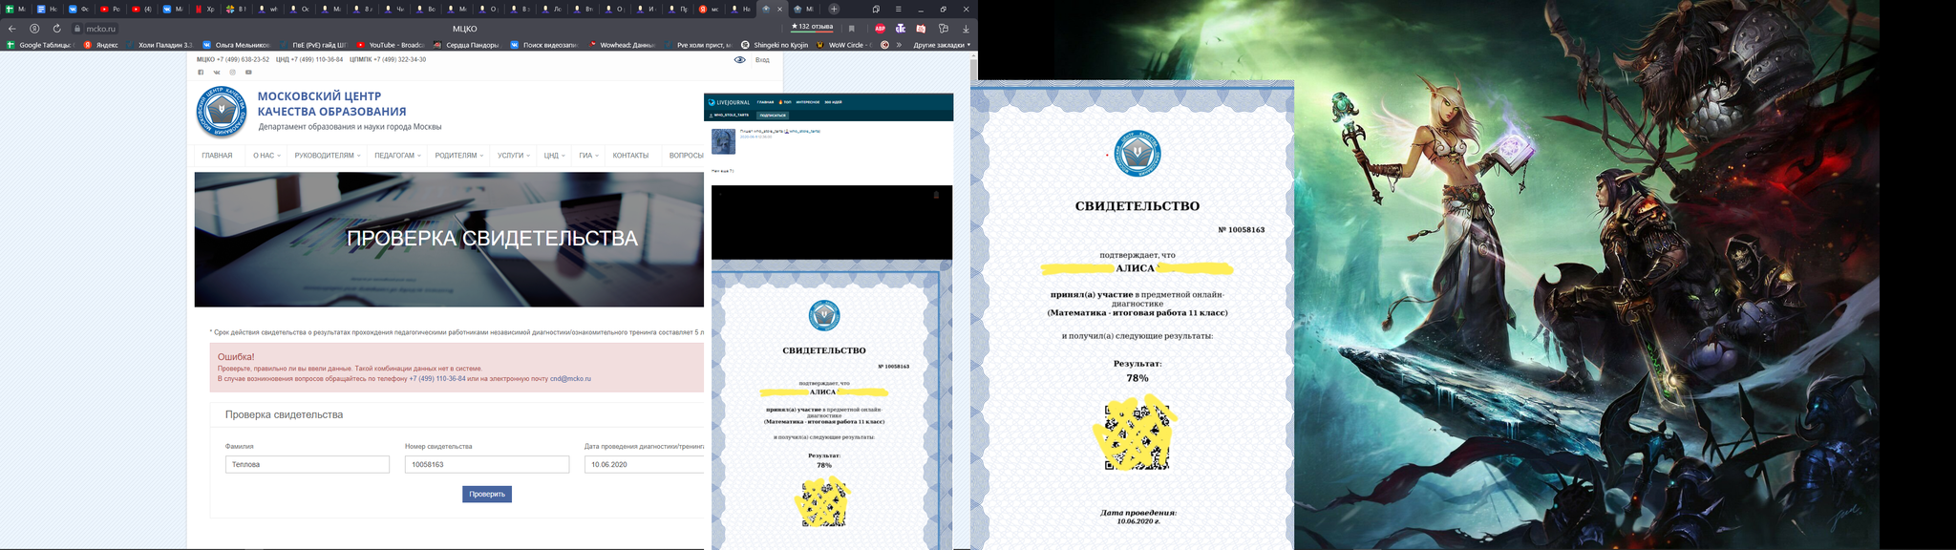The width and height of the screenshot is (1956, 550).
Task: Click the certificate number № 10058163 in large certificate
Action: pyautogui.click(x=1242, y=230)
